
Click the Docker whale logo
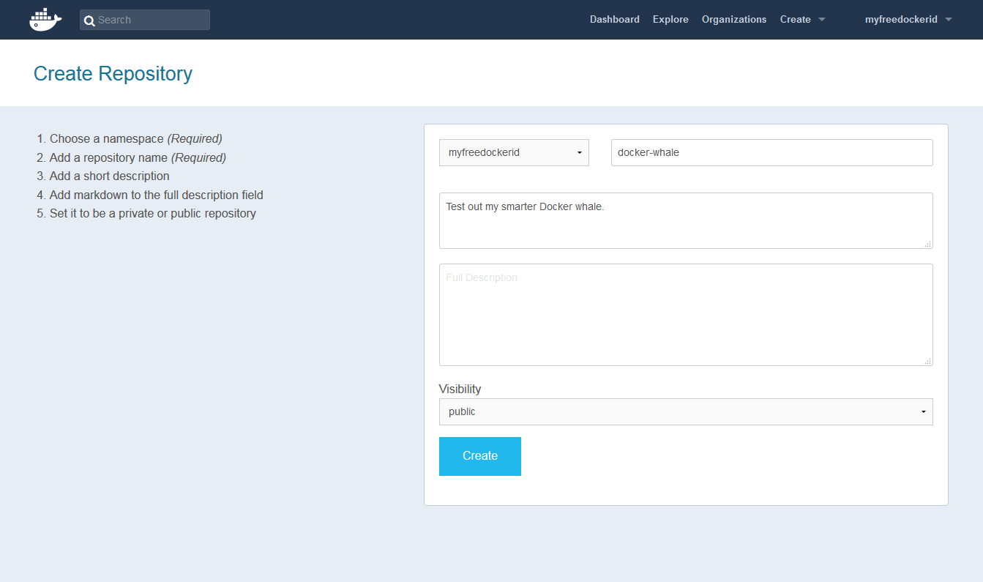[x=45, y=20]
